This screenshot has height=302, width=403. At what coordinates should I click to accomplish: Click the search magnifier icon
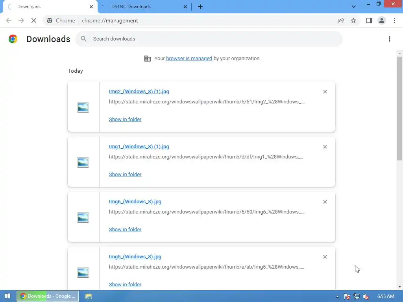coord(83,39)
